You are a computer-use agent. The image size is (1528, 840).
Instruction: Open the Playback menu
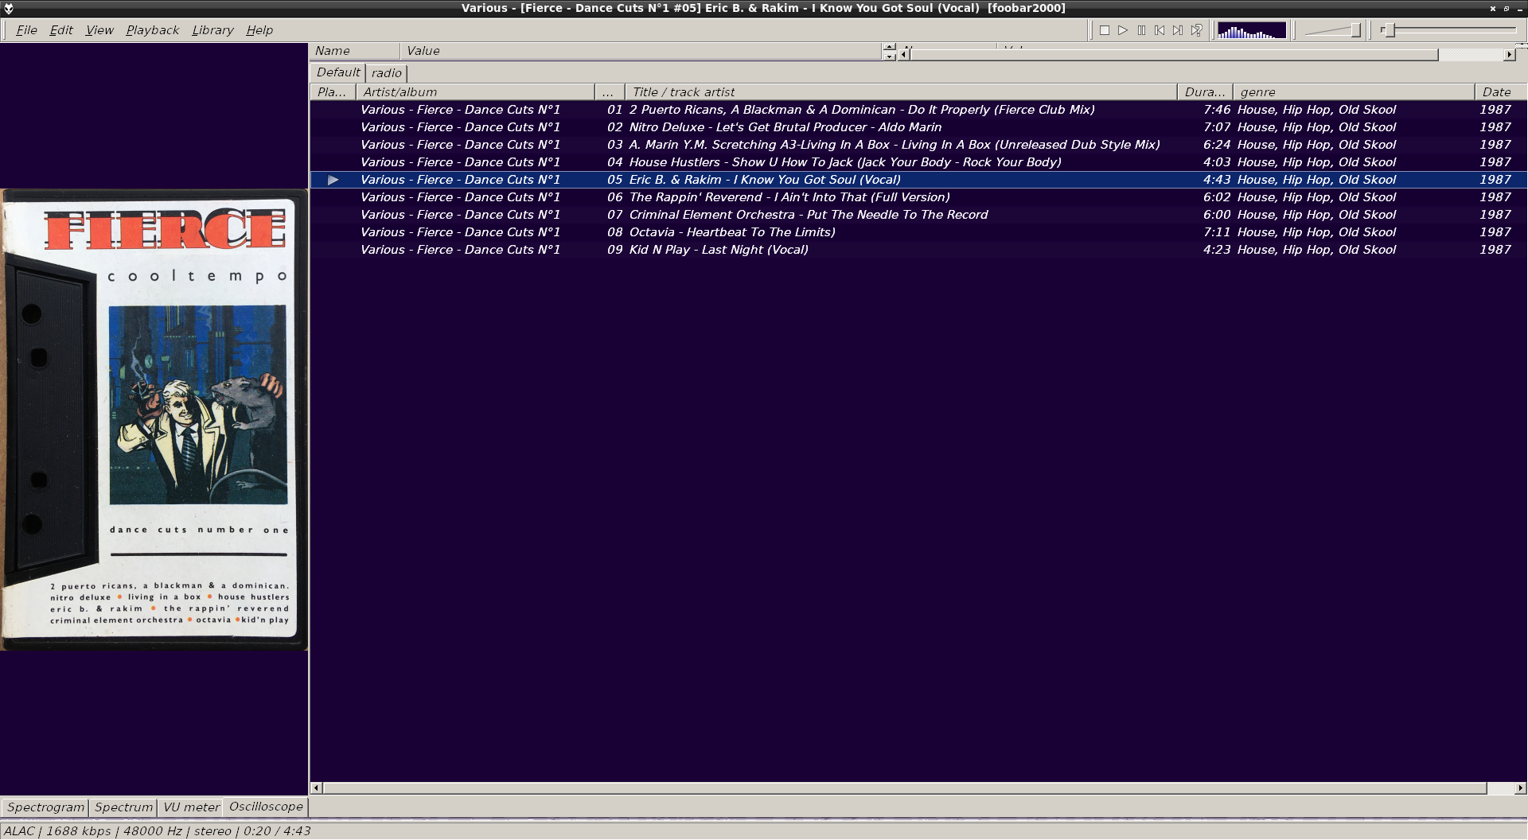pyautogui.click(x=152, y=30)
